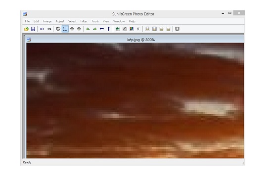The height and width of the screenshot is (180, 272).
Task: Click the second frame icon in toolbar
Action: [154, 29]
